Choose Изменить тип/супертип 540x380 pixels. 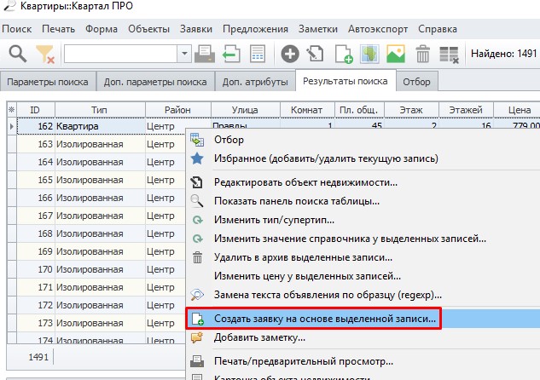(x=363, y=220)
